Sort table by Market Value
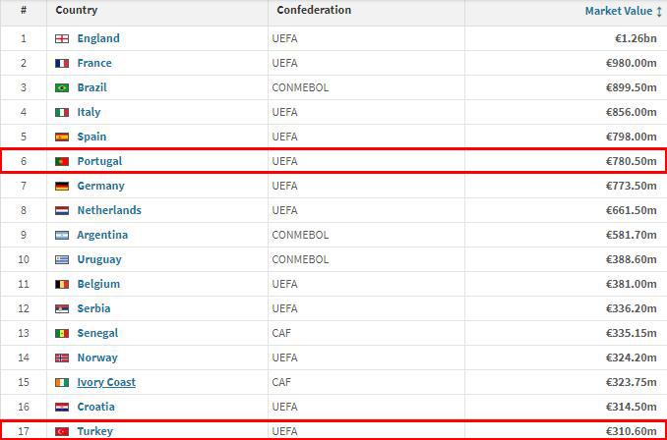667x440 pixels. point(618,11)
